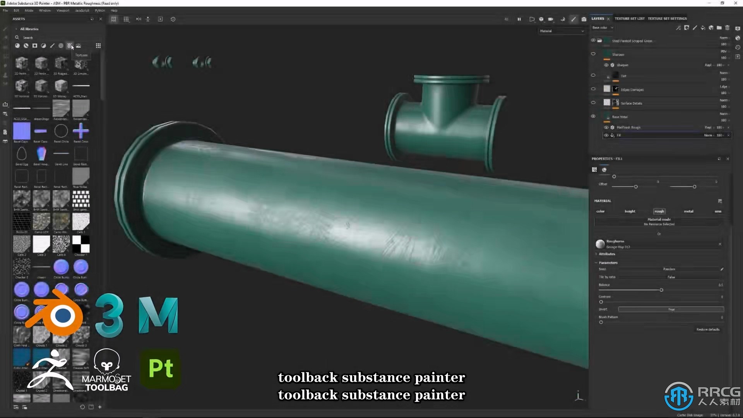The image size is (743, 418).
Task: Click the Assets Search field
Action: point(58,38)
